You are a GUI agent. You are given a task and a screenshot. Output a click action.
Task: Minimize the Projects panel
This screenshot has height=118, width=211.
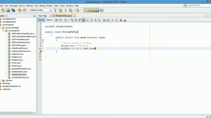click(x=34, y=16)
